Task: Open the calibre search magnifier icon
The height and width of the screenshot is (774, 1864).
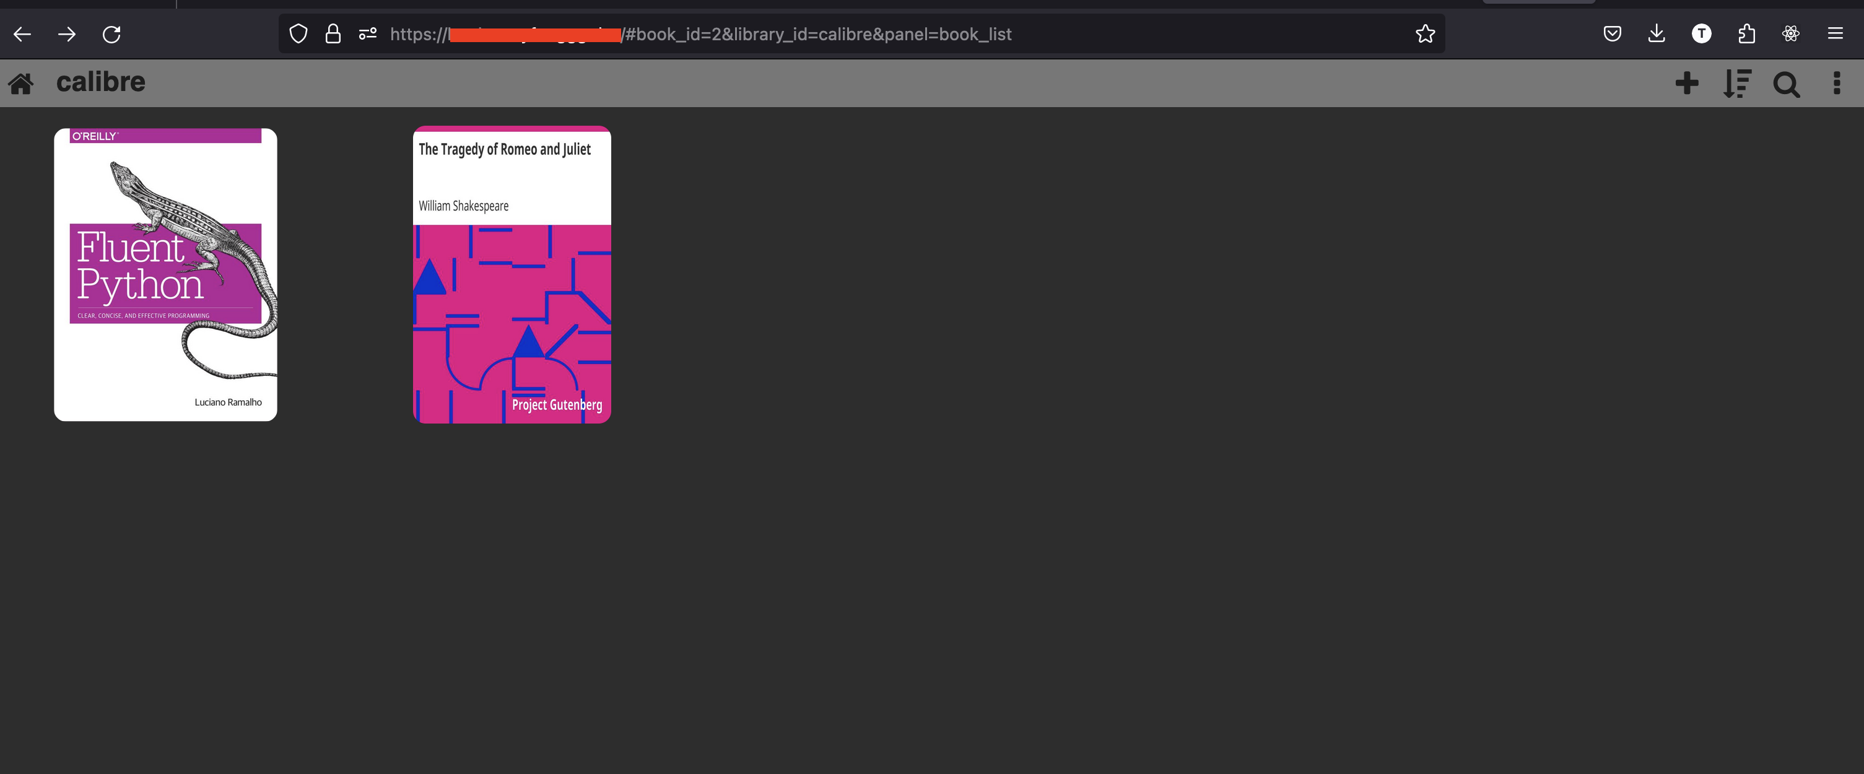Action: click(x=1786, y=85)
